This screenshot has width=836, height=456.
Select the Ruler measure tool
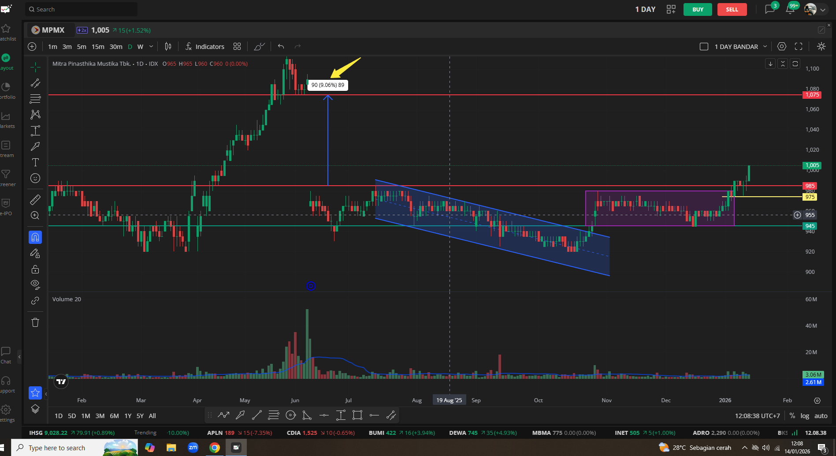(35, 200)
